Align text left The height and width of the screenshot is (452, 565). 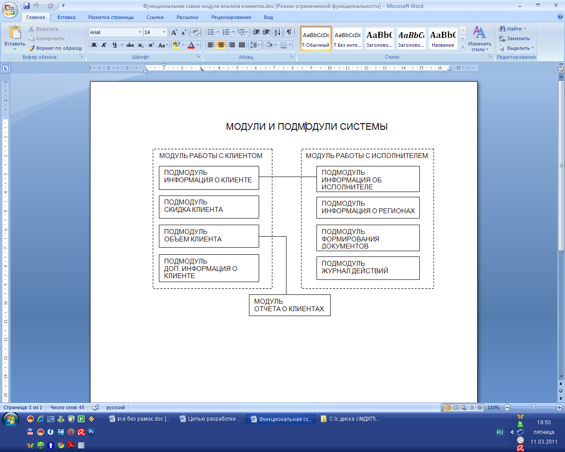211,45
